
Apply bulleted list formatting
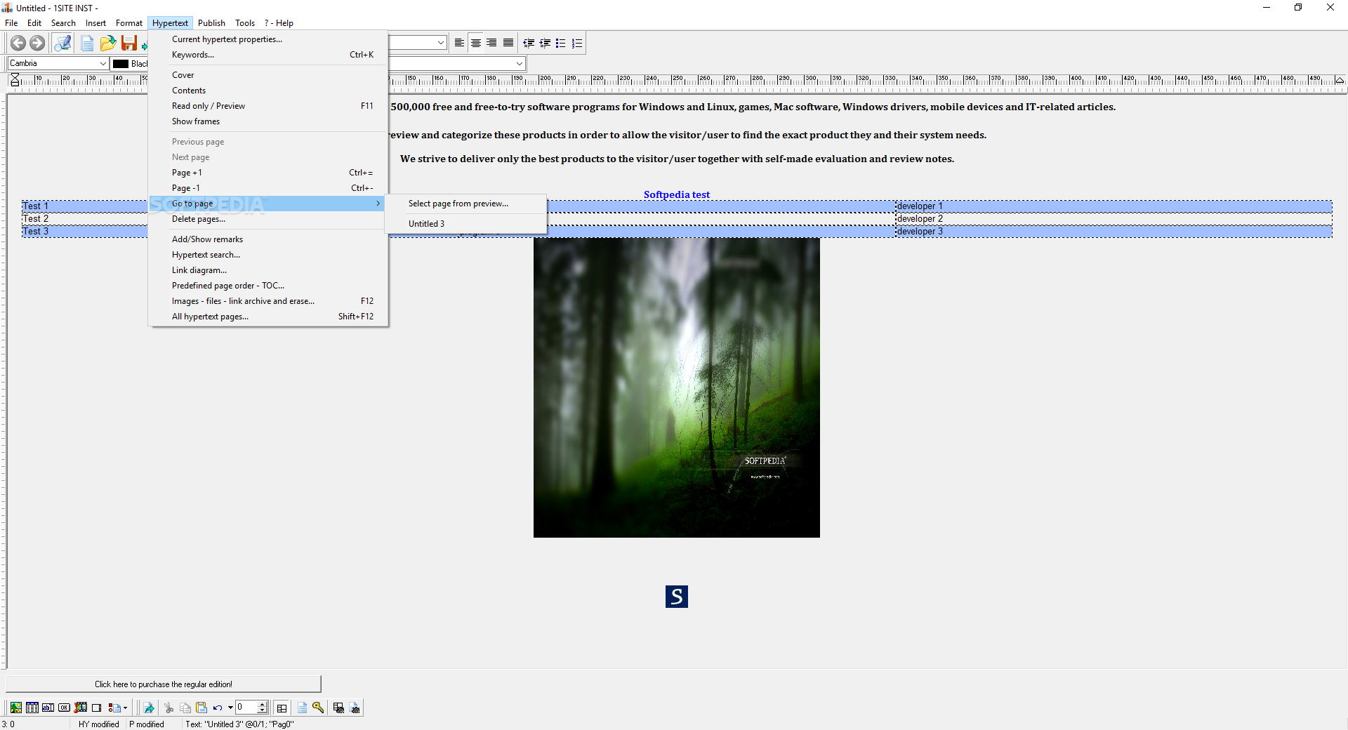tap(561, 43)
